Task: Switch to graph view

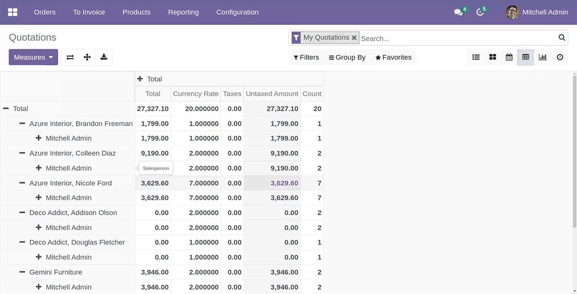Action: point(543,57)
